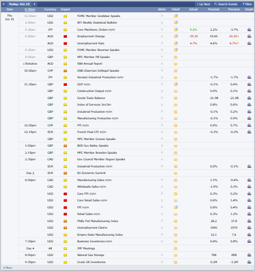Go to next day arrow
255x272 pixels.
point(35,4)
